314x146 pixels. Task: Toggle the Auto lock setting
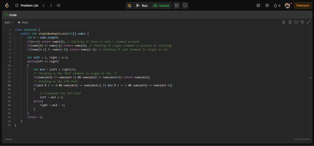[23, 23]
